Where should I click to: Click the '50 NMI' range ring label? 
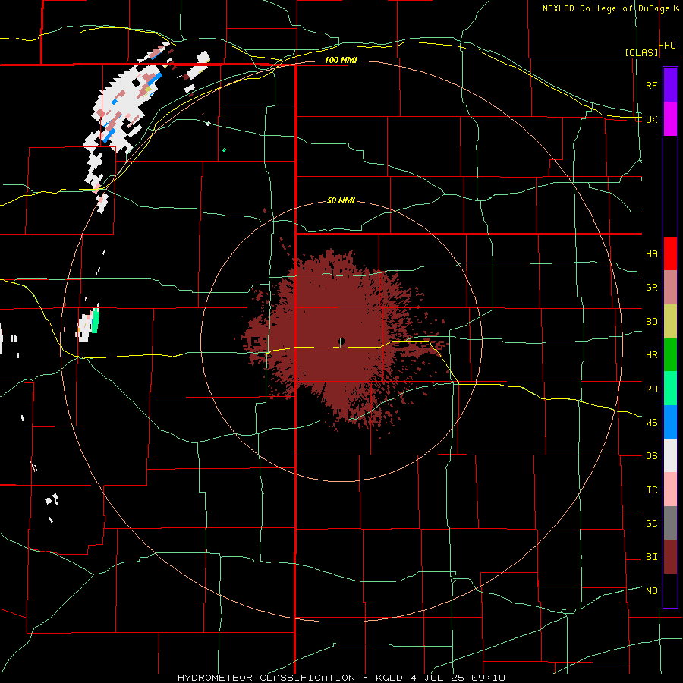(x=341, y=201)
